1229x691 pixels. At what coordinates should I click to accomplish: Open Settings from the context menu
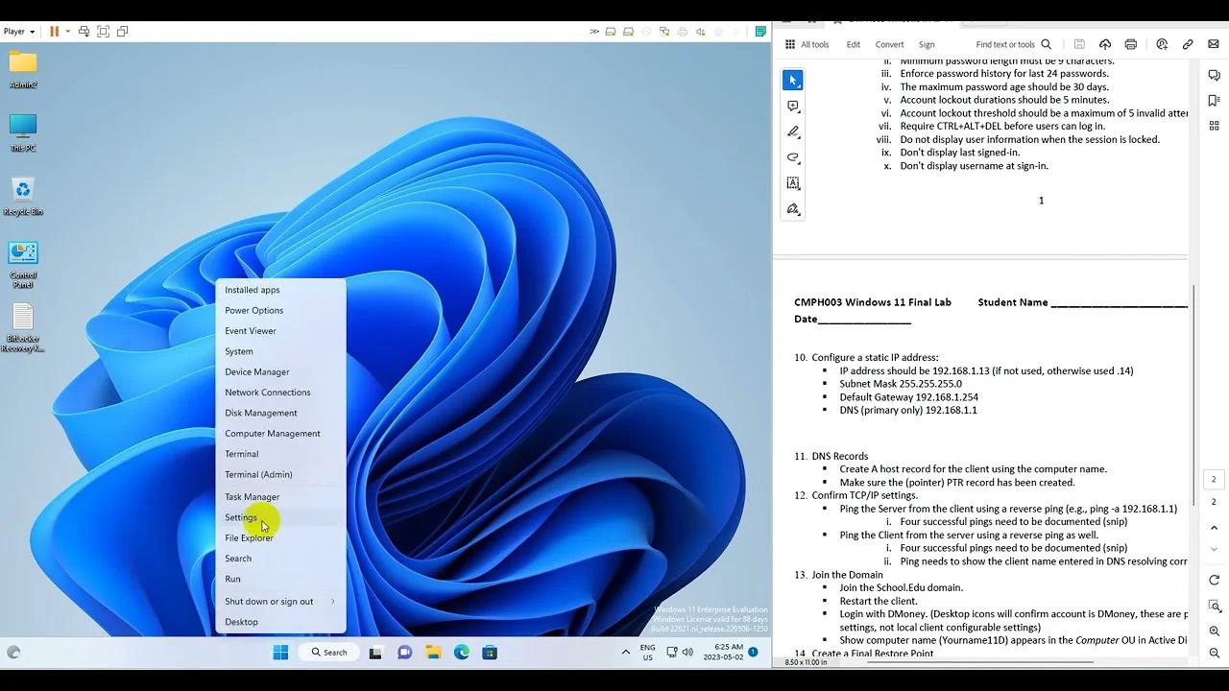click(x=240, y=517)
